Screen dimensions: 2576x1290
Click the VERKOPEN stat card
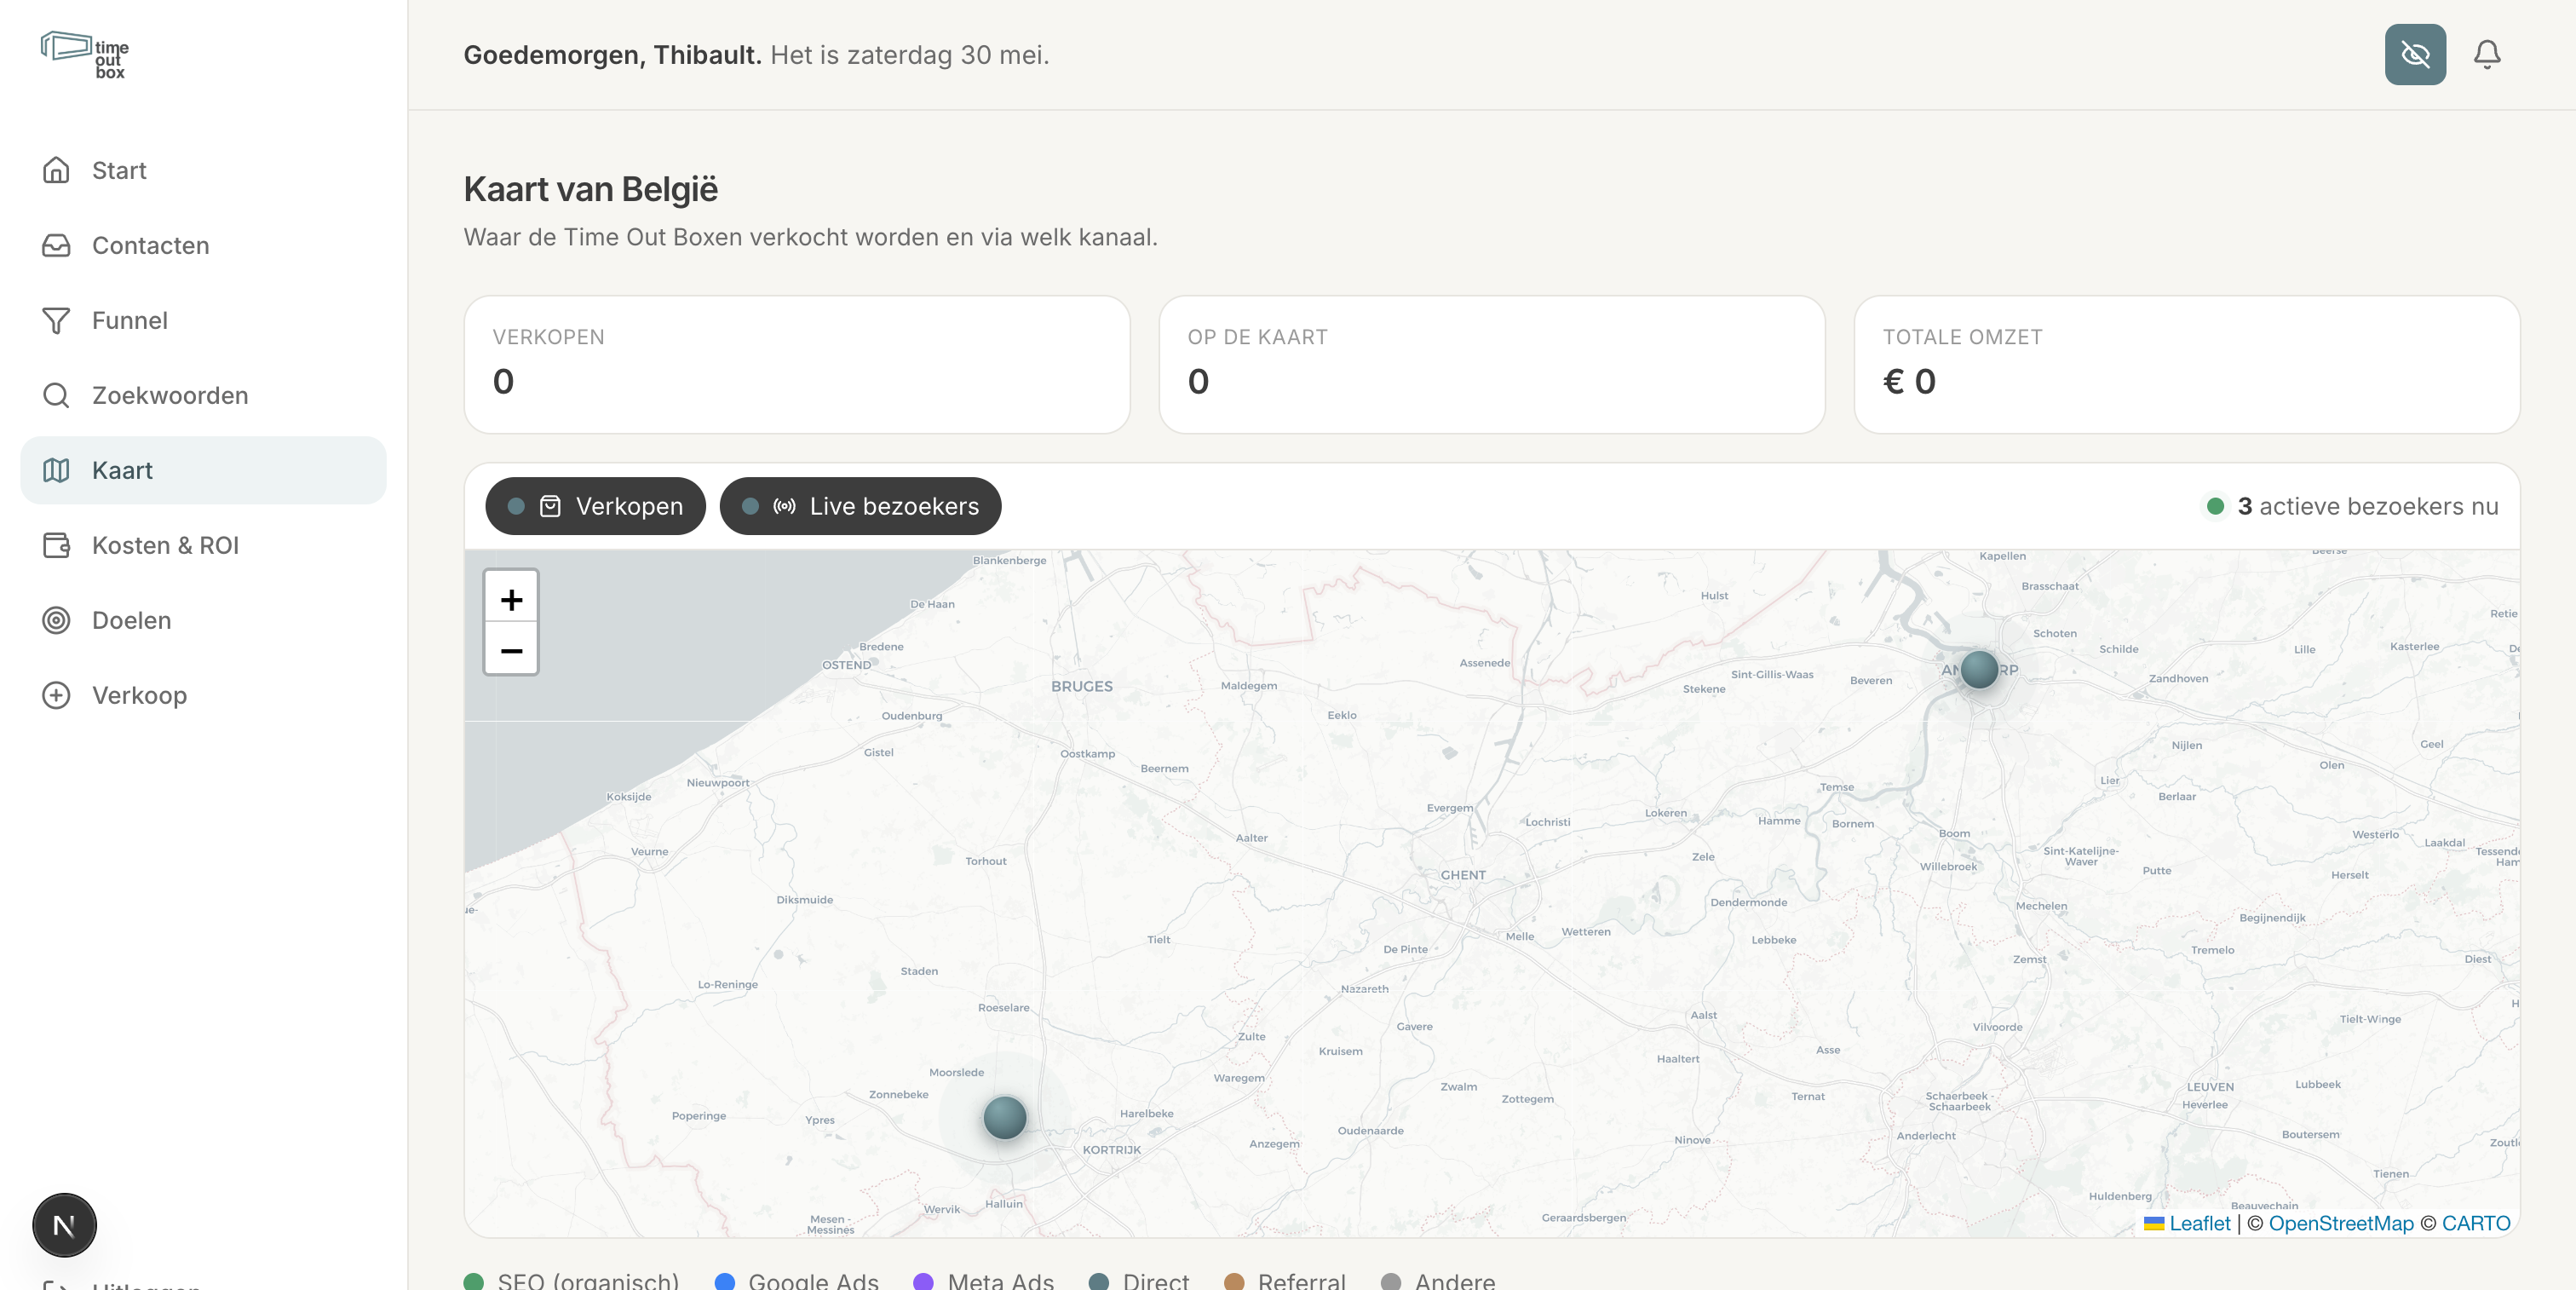(796, 364)
